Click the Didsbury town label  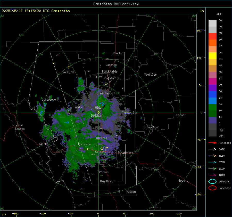point(97,116)
